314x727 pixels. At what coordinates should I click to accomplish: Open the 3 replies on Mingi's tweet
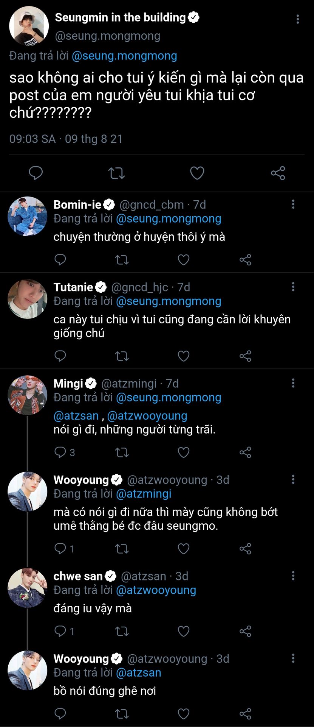pyautogui.click(x=65, y=452)
